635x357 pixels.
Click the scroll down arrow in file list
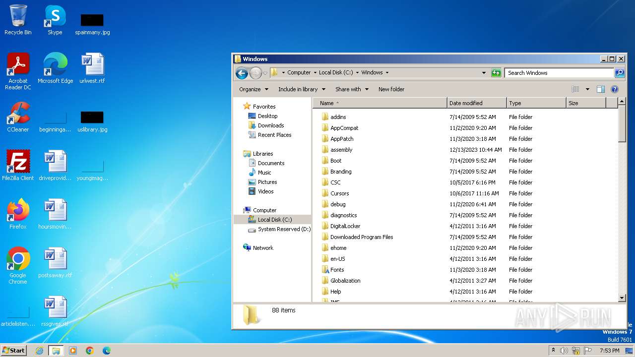pos(622,297)
